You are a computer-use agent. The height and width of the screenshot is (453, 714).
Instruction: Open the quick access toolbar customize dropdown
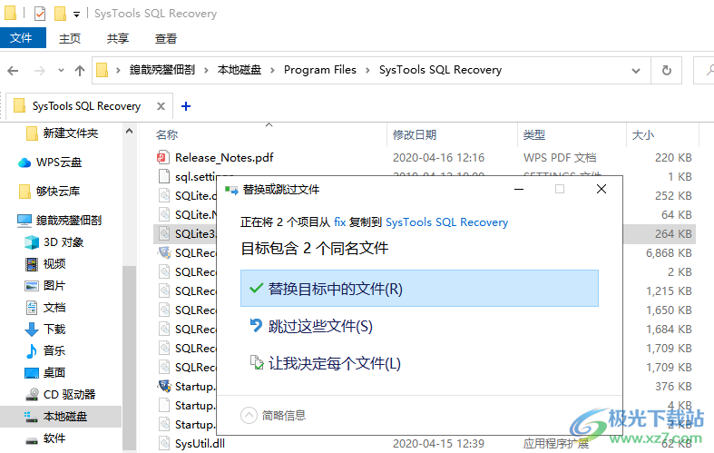coord(76,15)
